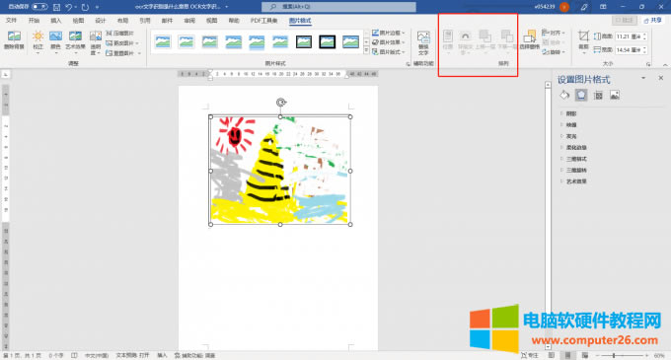Click the Share (共享) button

tap(653, 20)
